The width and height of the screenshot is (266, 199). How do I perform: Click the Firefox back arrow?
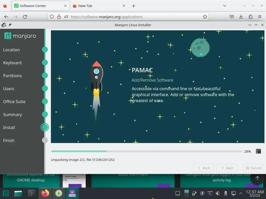(6, 17)
